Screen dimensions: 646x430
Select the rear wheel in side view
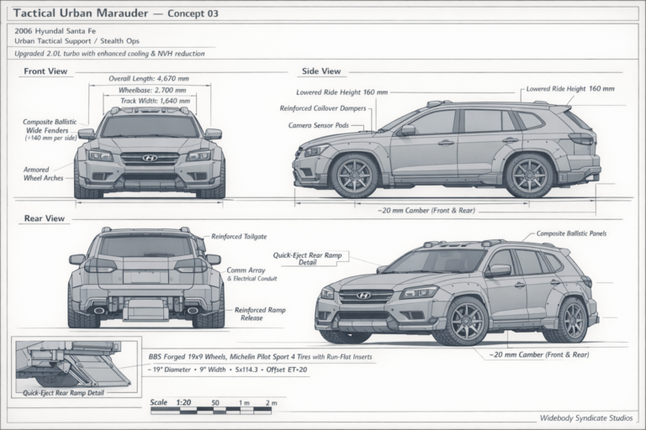(x=529, y=176)
